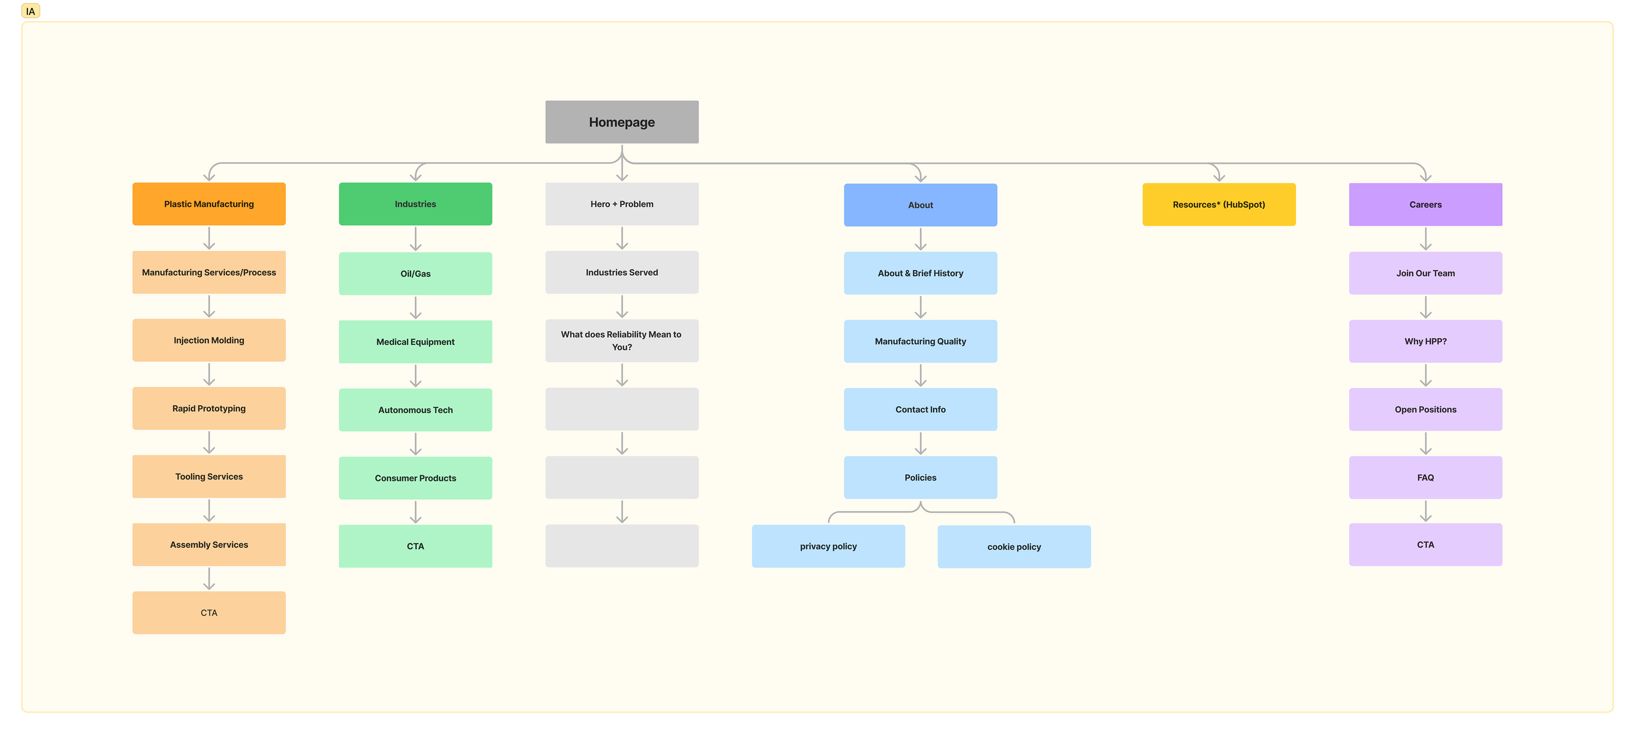The image size is (1635, 734).
Task: Select the purple Careers box
Action: (x=1425, y=204)
